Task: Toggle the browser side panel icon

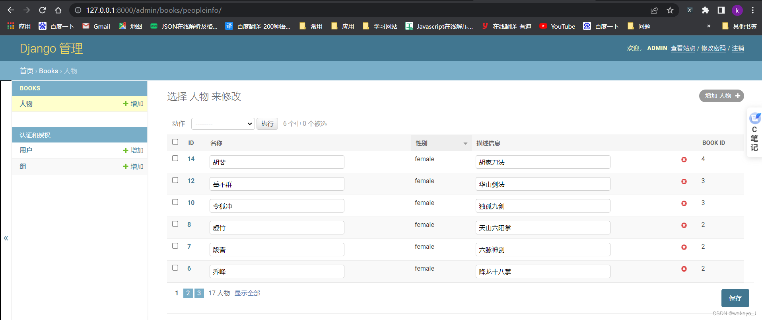Action: (x=721, y=10)
